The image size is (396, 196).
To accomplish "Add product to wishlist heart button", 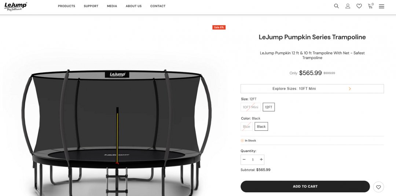I will click(x=378, y=187).
